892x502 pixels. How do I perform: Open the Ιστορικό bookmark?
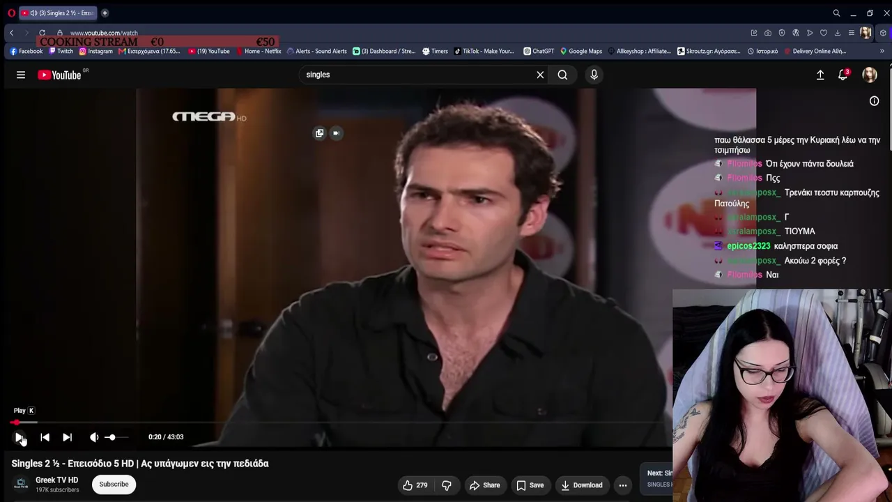click(x=762, y=51)
